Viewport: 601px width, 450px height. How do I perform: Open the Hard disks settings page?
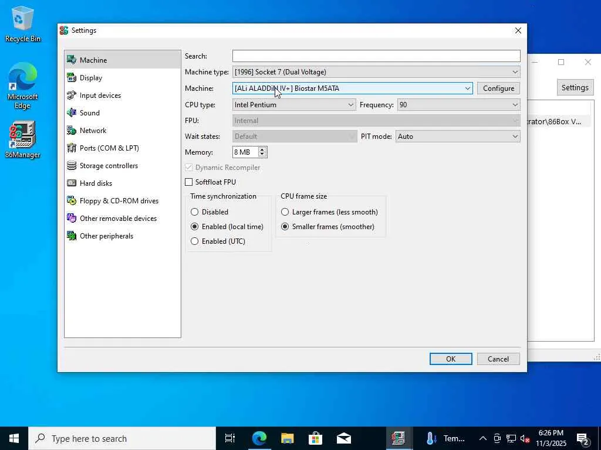[x=122, y=183]
